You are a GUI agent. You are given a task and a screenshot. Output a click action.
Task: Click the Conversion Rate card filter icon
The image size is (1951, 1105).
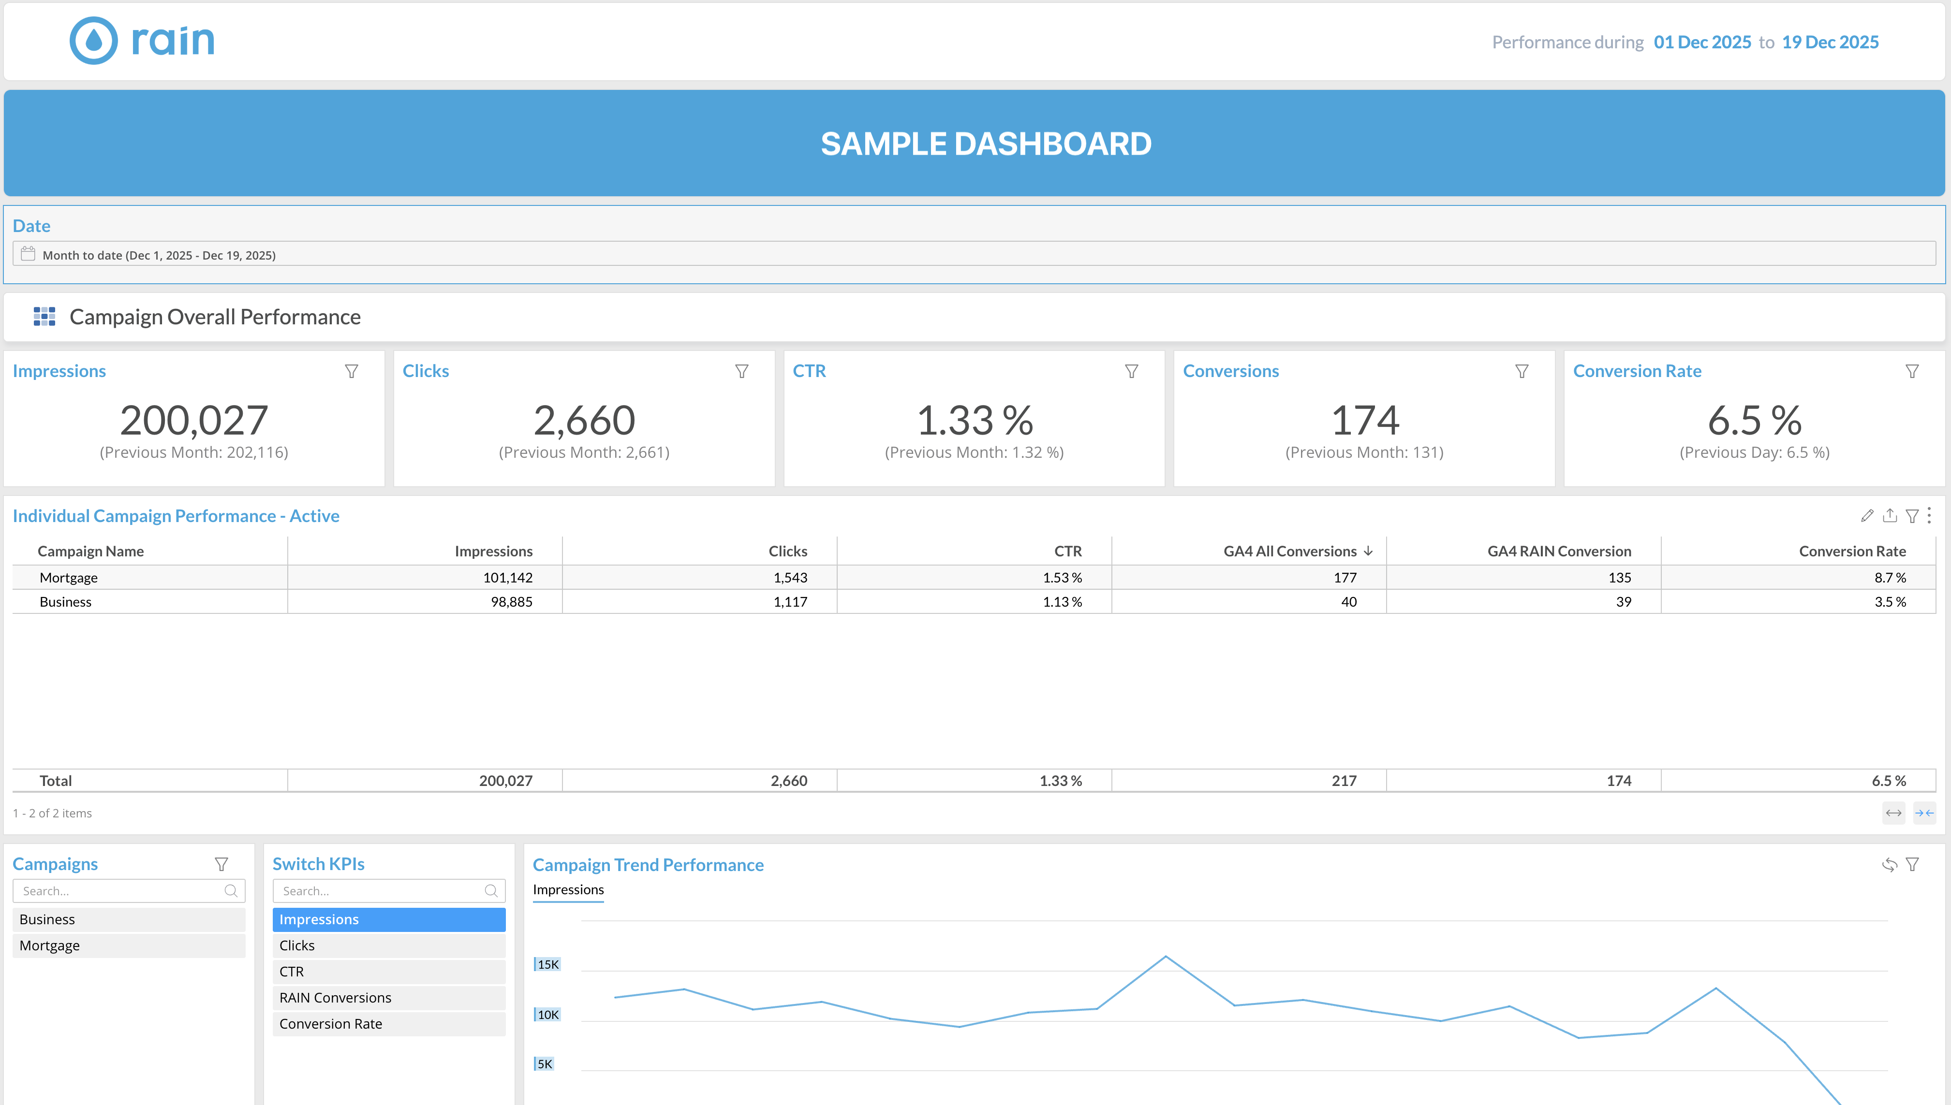[x=1911, y=371]
